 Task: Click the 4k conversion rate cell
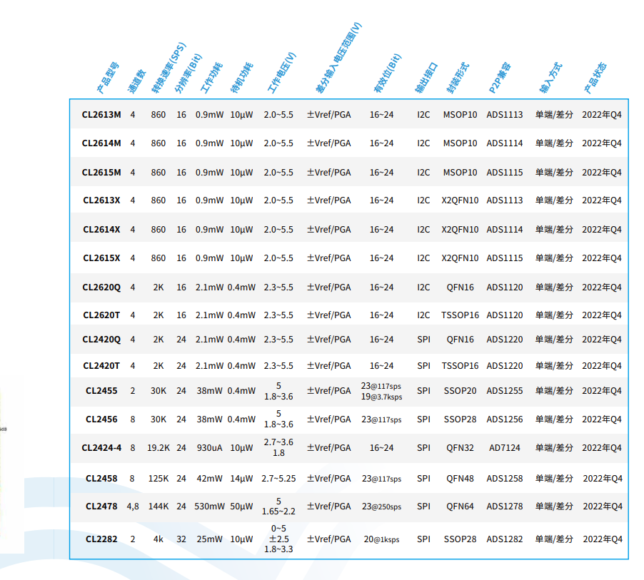pyautogui.click(x=159, y=539)
